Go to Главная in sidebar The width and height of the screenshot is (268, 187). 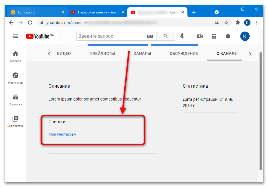pyautogui.click(x=15, y=57)
